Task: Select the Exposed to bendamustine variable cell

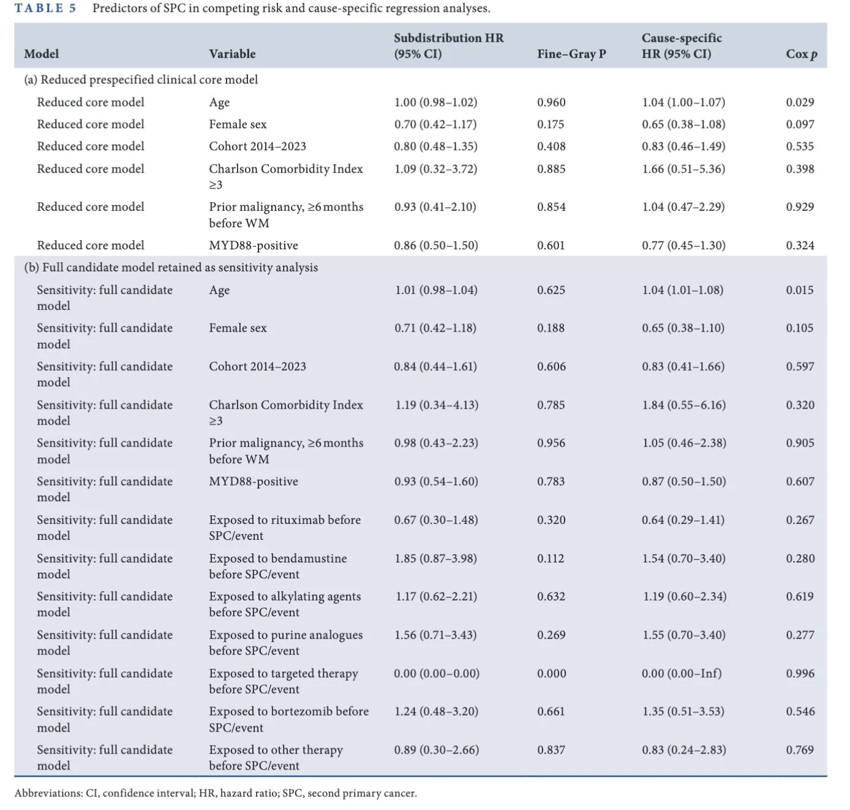Action: pos(277,566)
